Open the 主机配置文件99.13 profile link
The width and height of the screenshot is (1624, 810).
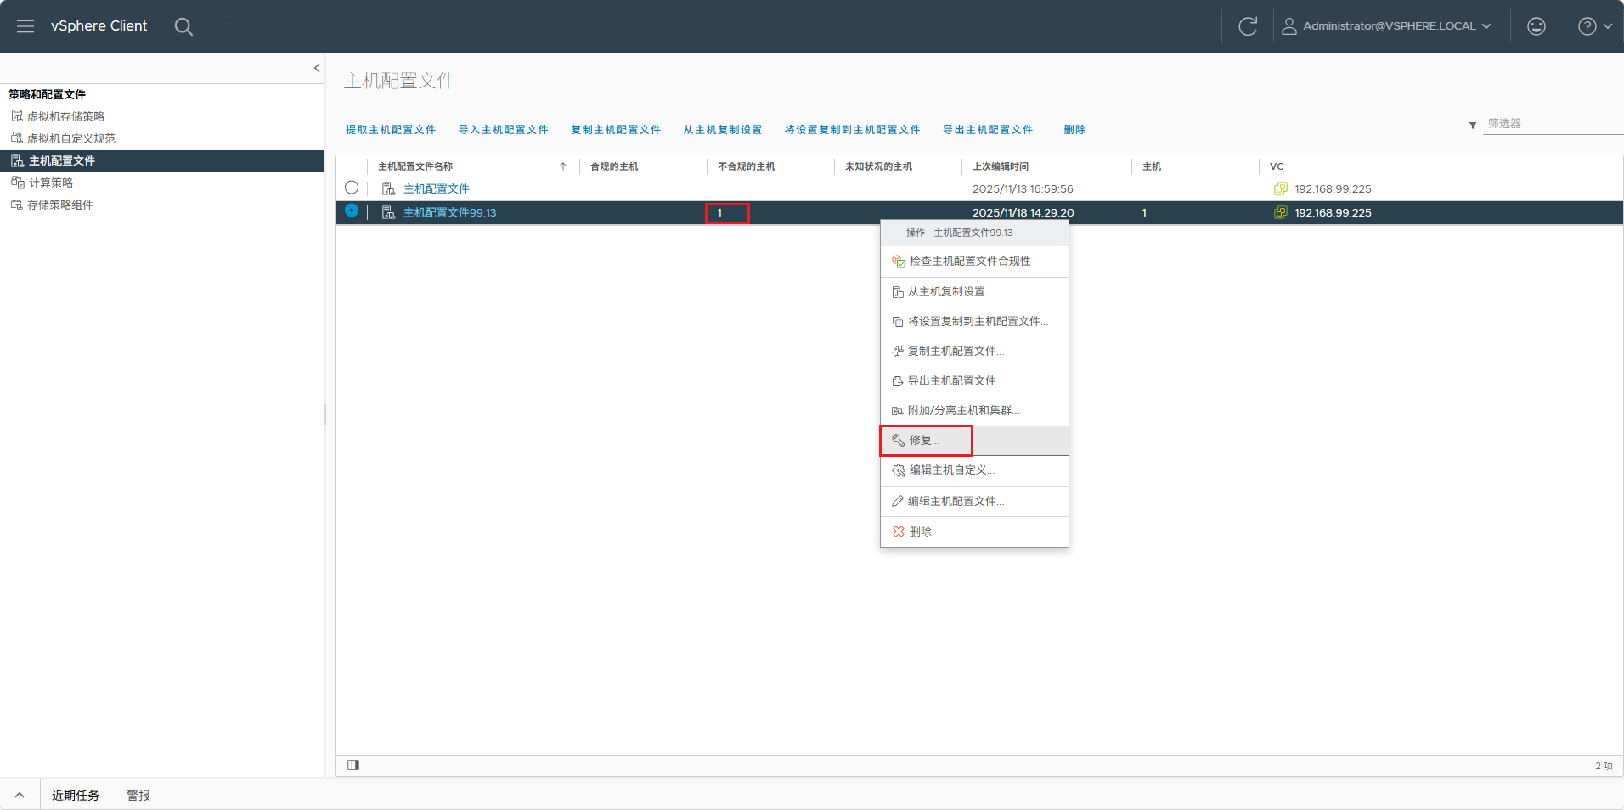449,212
